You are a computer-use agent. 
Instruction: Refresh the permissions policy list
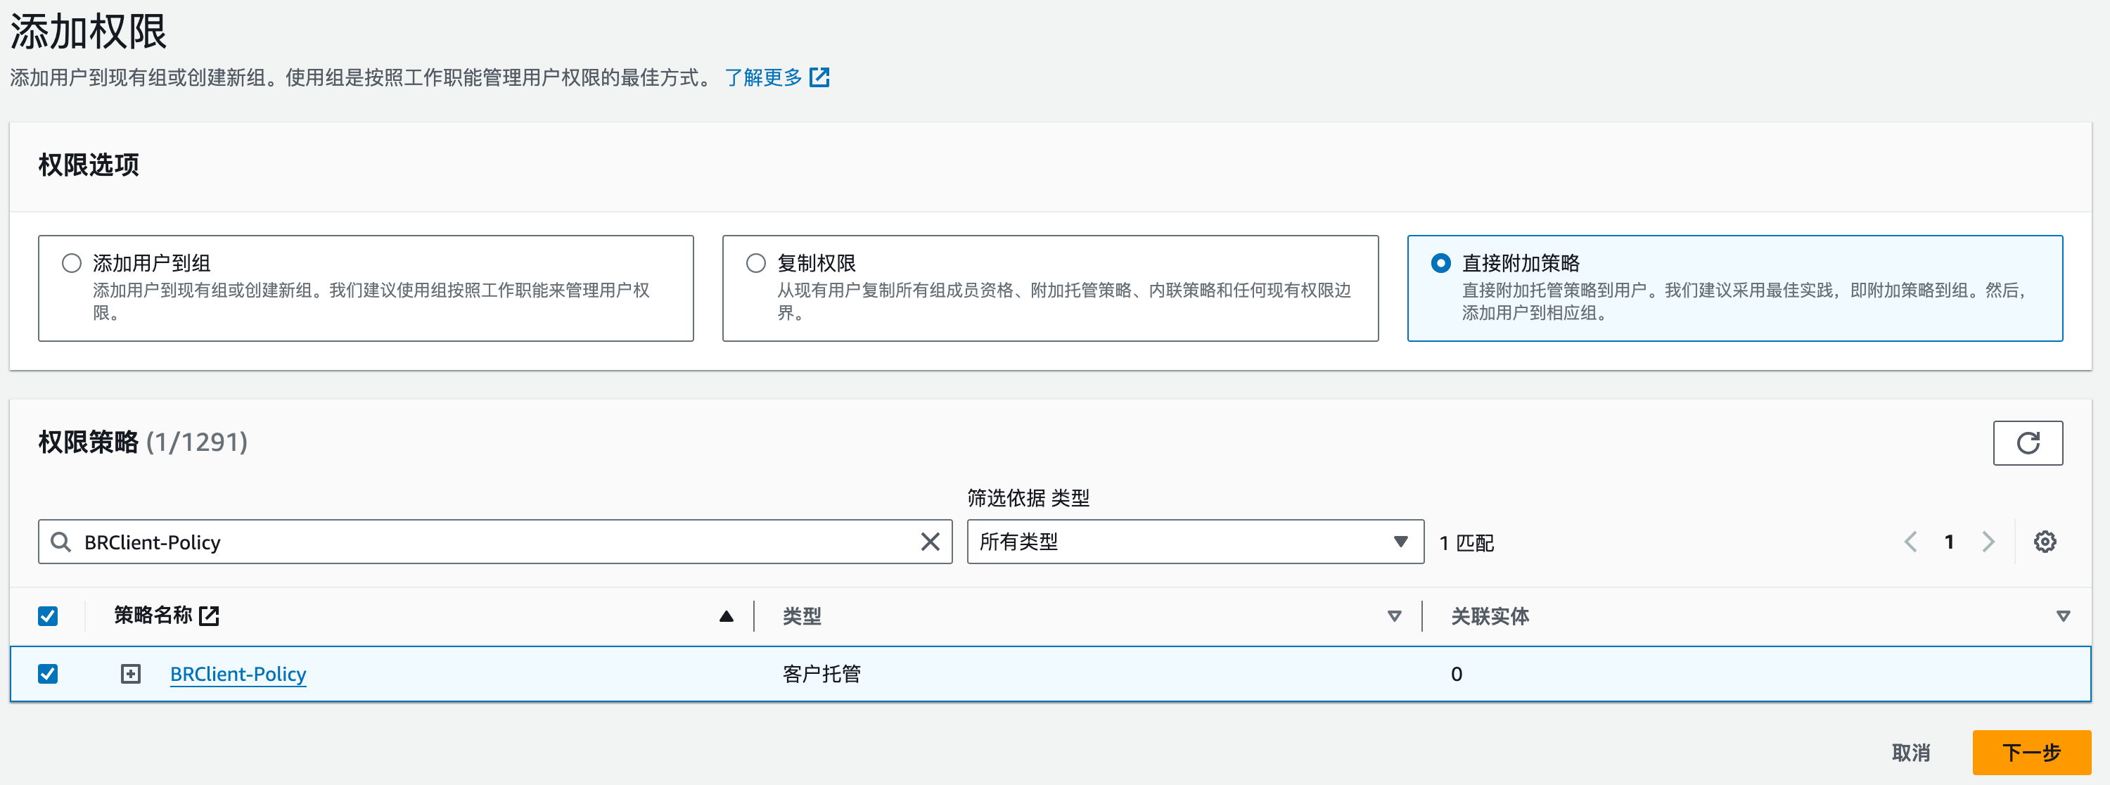(2029, 442)
